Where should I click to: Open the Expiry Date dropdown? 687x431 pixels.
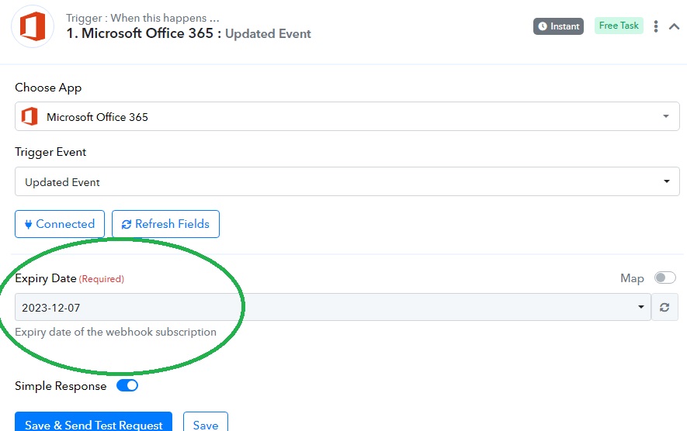tap(333, 307)
